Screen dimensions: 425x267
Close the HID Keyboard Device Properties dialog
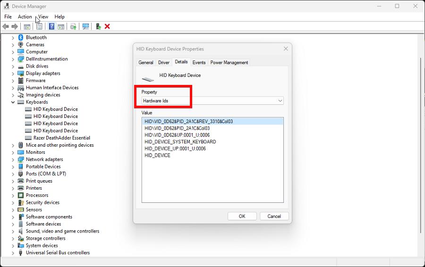(x=286, y=49)
